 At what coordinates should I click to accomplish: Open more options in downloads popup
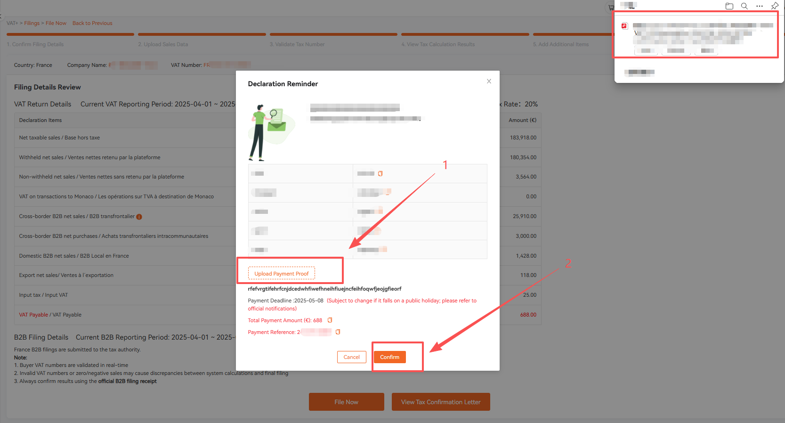point(760,6)
